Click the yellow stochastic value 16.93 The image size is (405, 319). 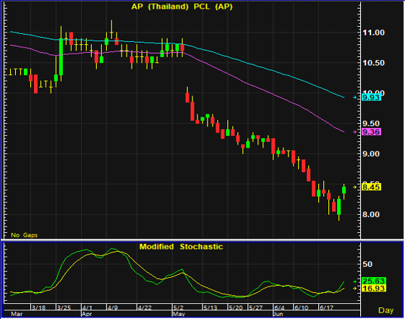(374, 288)
